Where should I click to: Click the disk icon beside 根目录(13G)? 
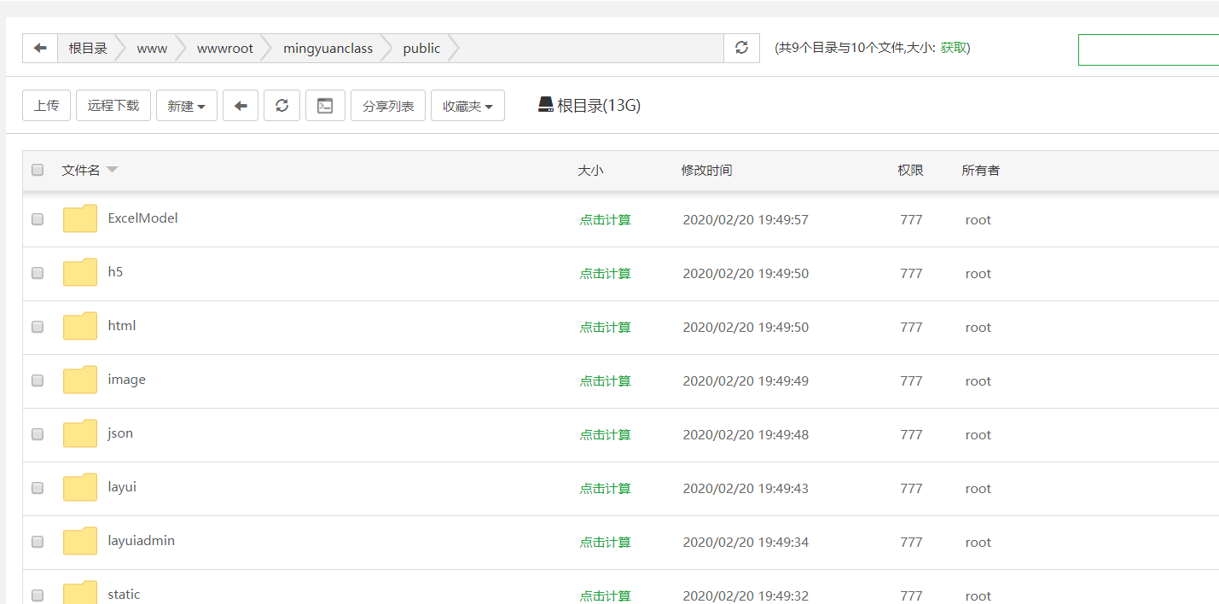546,105
